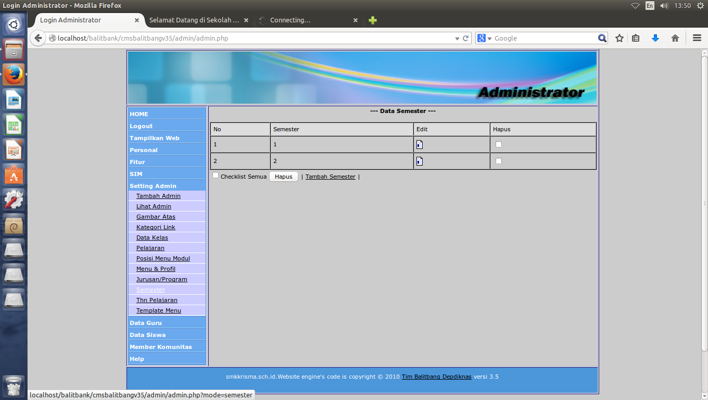The width and height of the screenshot is (708, 400).
Task: Click the bookmarks icon in the toolbar
Action: pyautogui.click(x=636, y=37)
